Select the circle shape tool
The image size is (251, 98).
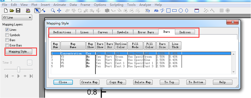tap(181, 11)
